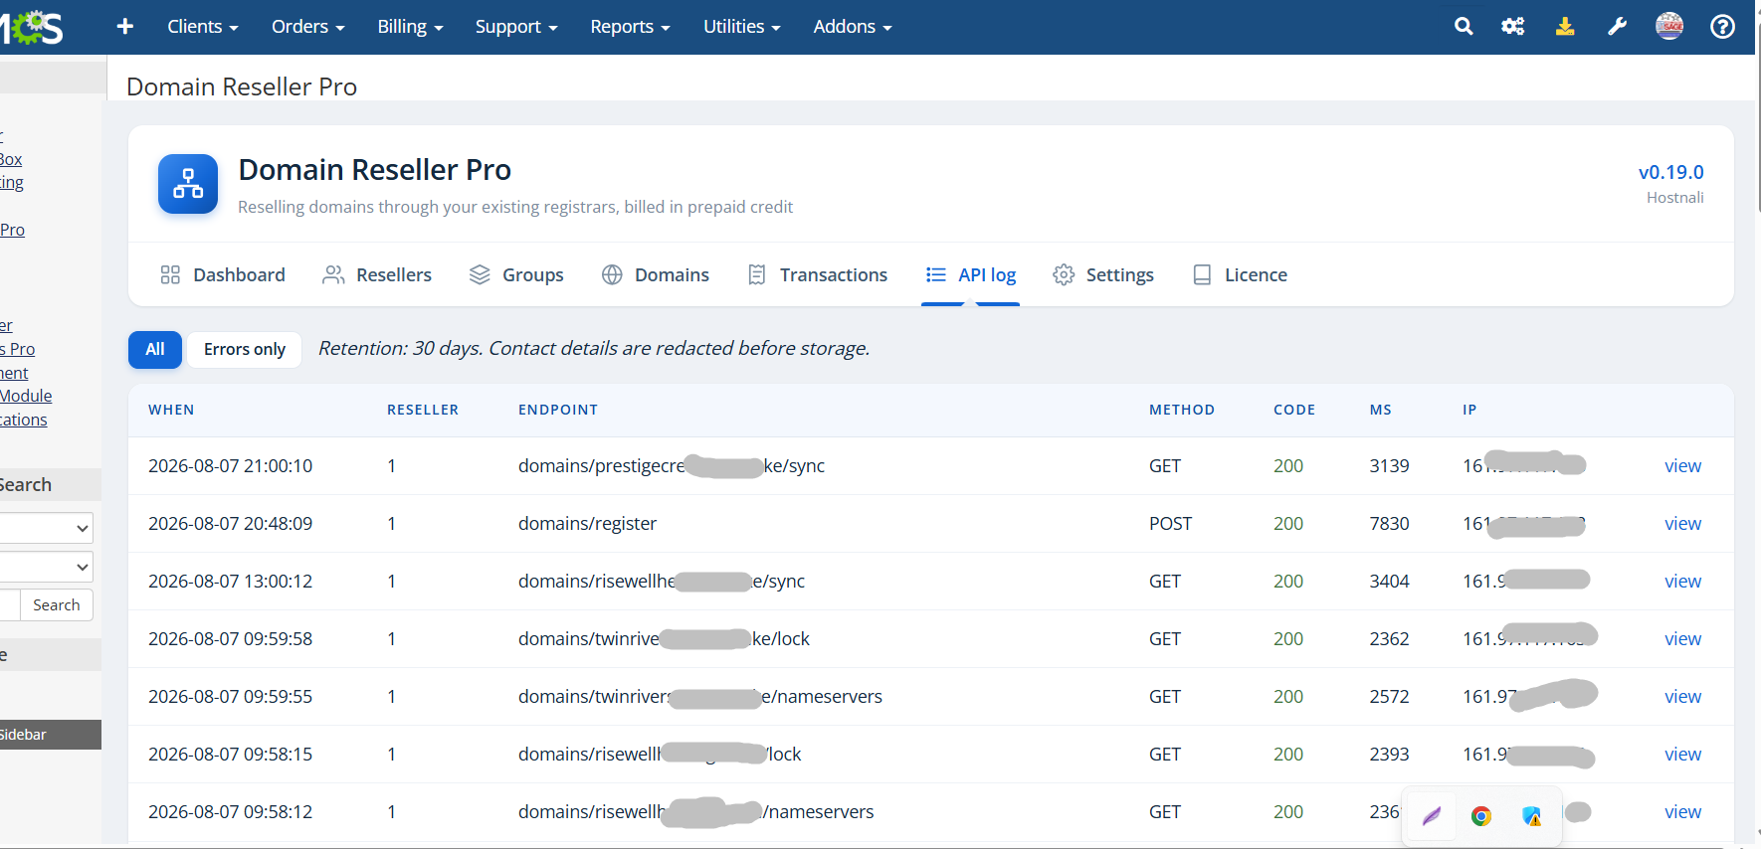Viewport: 1761px width, 849px height.
Task: Expand the Orders menu
Action: (x=308, y=27)
